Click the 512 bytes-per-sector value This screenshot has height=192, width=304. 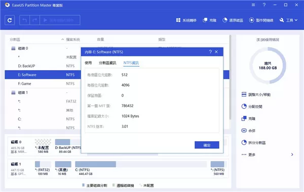click(x=125, y=75)
